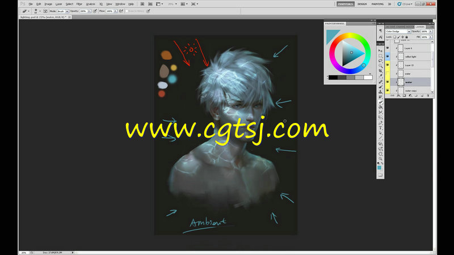Toggle lock all for layer
This screenshot has height=255, width=454.
(406, 37)
